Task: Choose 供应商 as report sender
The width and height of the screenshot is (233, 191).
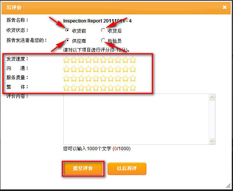Action: click(68, 40)
